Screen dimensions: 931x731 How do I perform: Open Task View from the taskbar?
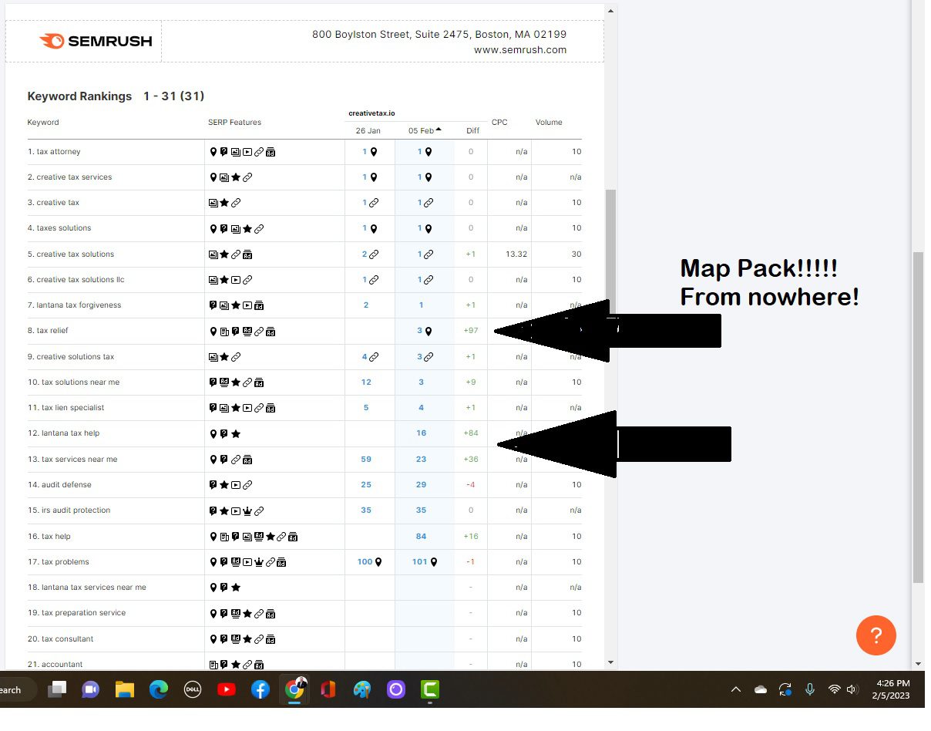(x=57, y=689)
